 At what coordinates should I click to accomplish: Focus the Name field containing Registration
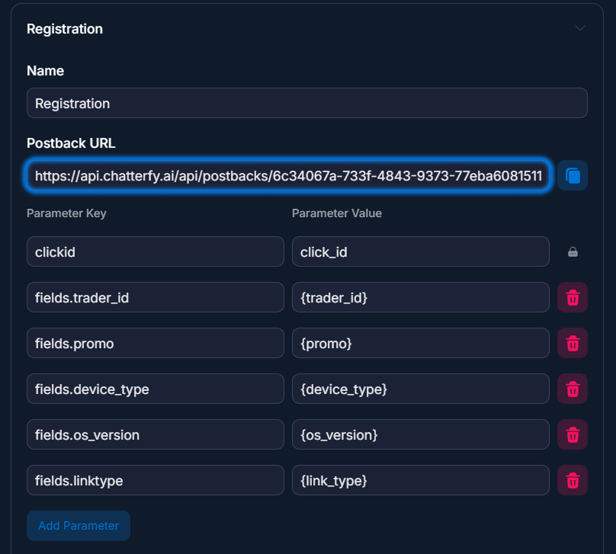(307, 104)
